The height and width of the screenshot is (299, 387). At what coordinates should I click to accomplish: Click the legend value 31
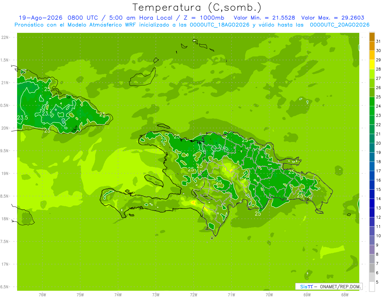click(379, 41)
